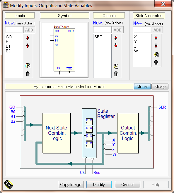The image size is (174, 193).
Task: Edit output name with rename icon
Action: click(x=116, y=66)
